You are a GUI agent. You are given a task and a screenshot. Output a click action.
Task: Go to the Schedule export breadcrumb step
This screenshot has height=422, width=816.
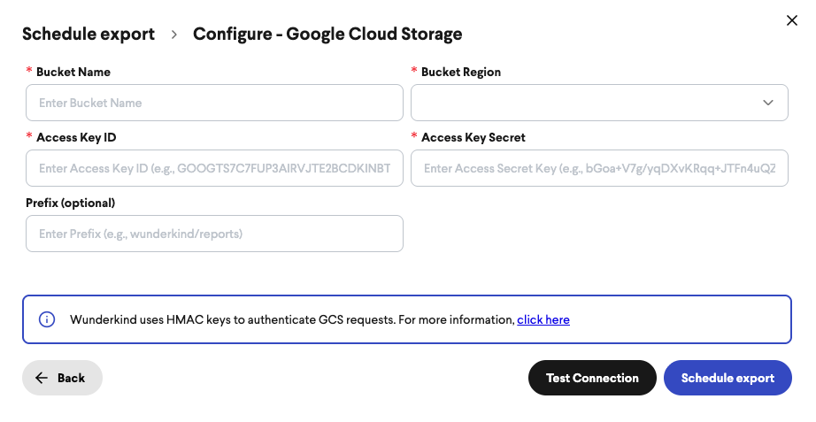pos(89,34)
